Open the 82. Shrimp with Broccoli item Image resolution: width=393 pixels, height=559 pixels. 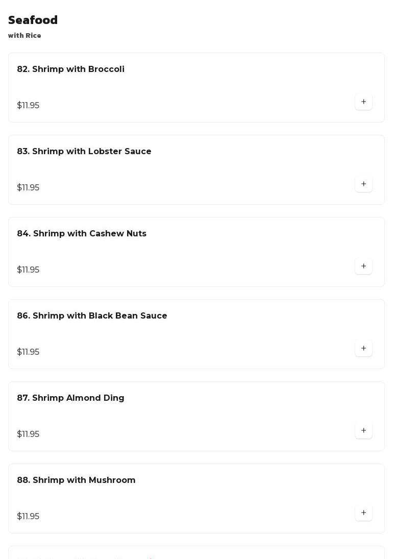(x=70, y=69)
